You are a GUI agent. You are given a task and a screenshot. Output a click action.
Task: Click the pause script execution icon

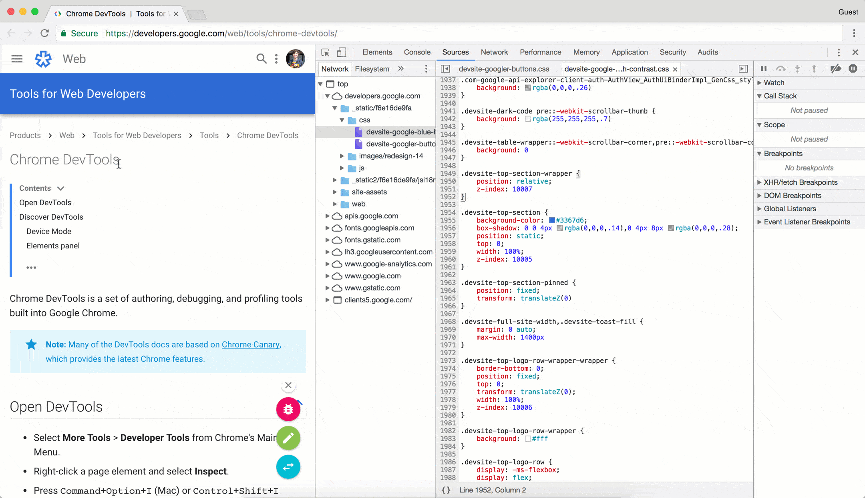pyautogui.click(x=763, y=68)
